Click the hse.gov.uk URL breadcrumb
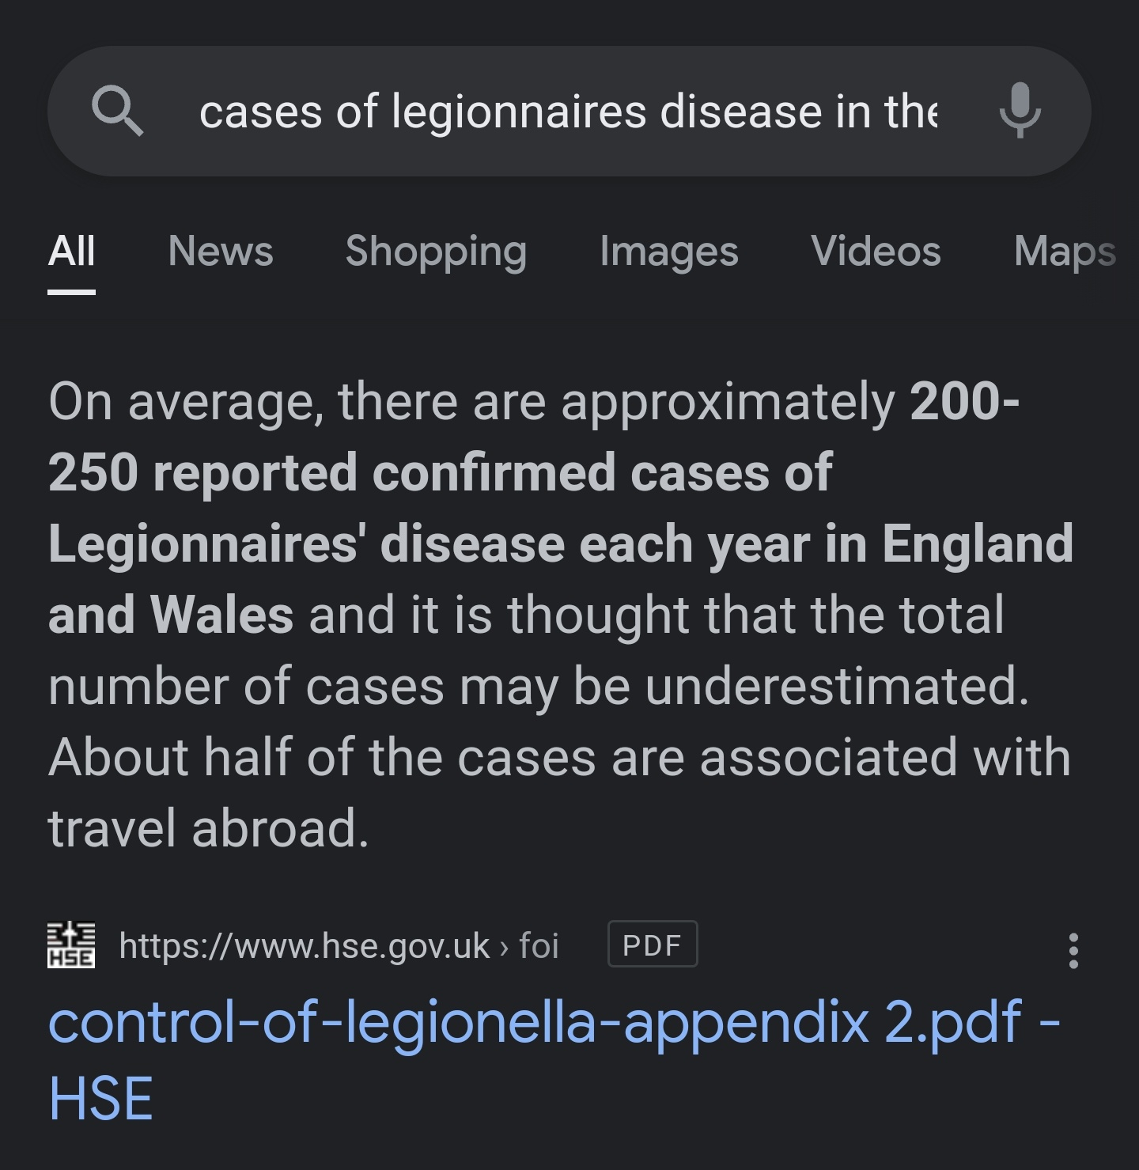Image resolution: width=1139 pixels, height=1170 pixels. 304,945
